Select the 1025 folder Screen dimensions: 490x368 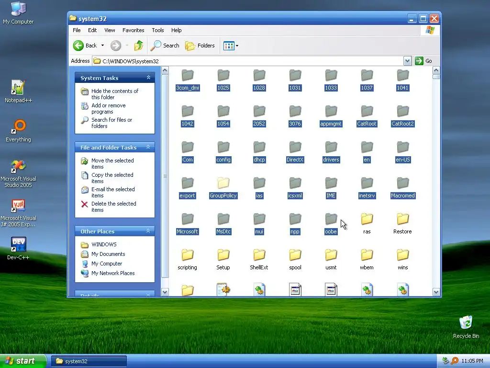point(223,80)
